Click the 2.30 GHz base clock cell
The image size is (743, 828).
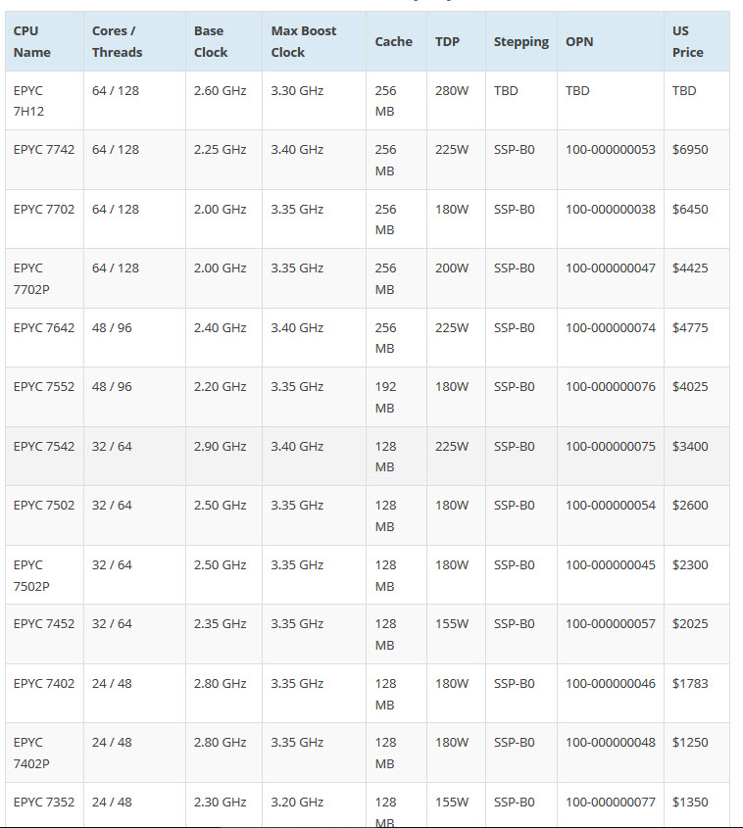pos(223,805)
